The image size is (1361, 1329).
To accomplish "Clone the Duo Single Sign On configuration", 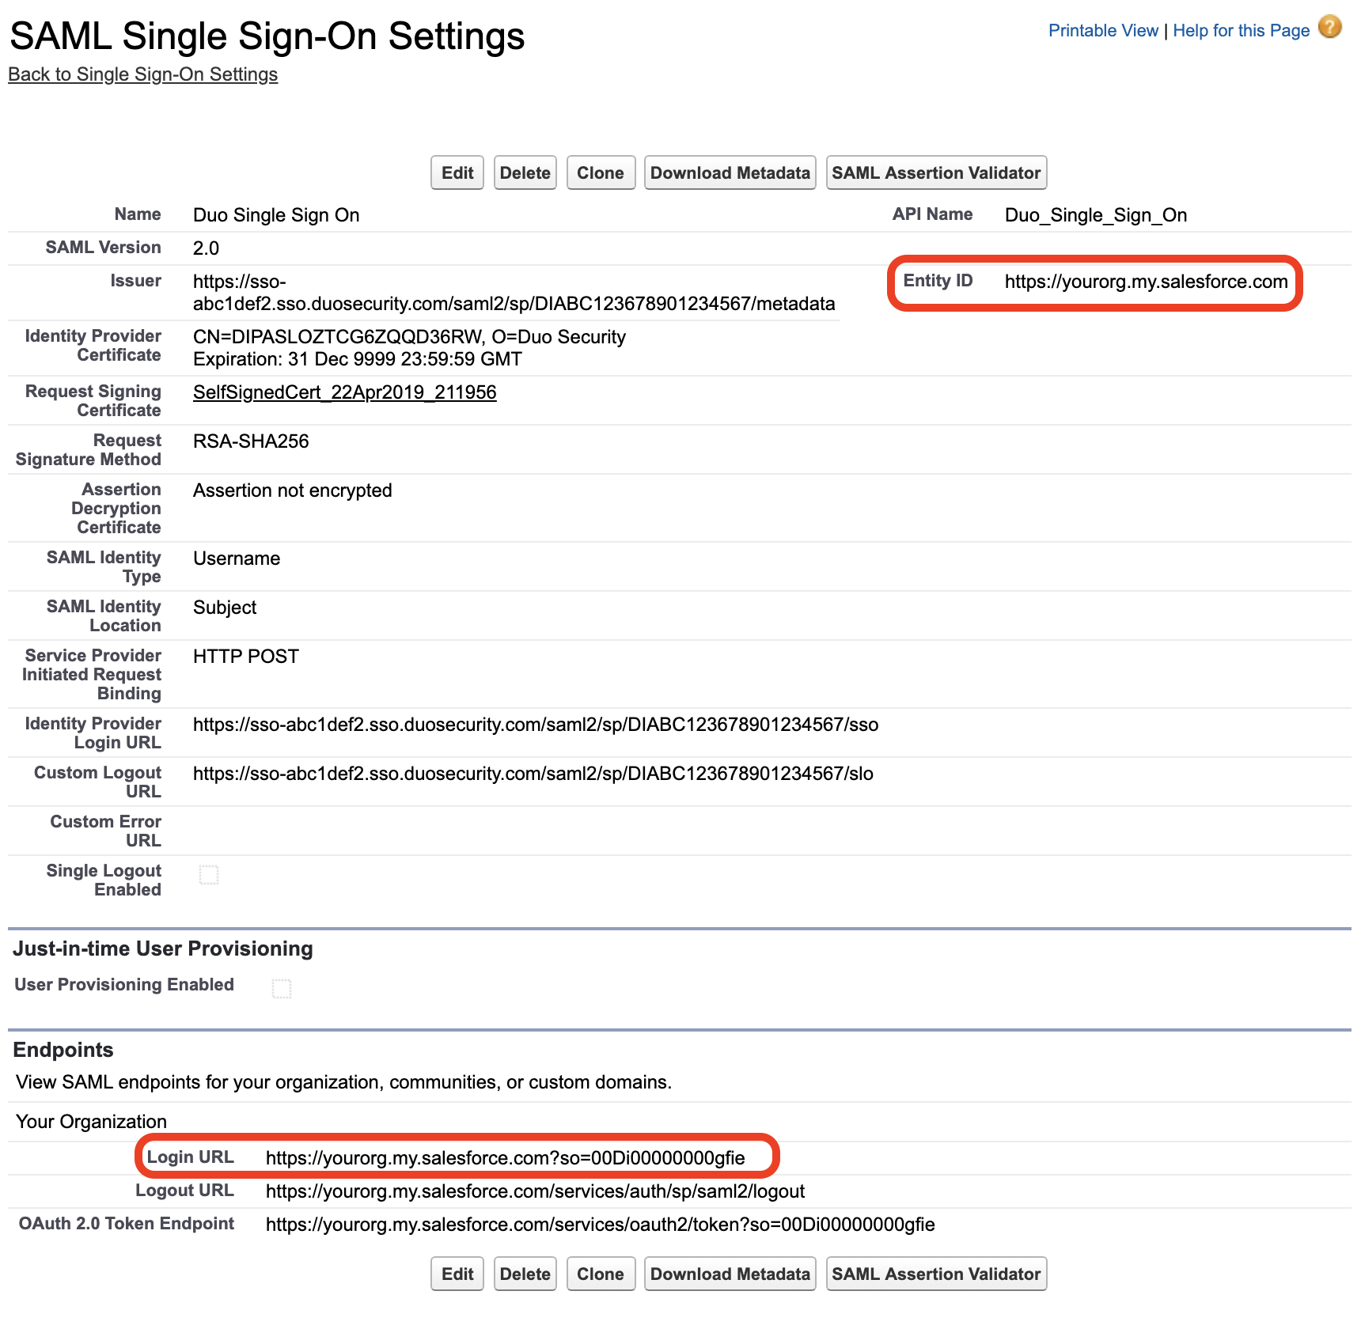I will click(601, 172).
